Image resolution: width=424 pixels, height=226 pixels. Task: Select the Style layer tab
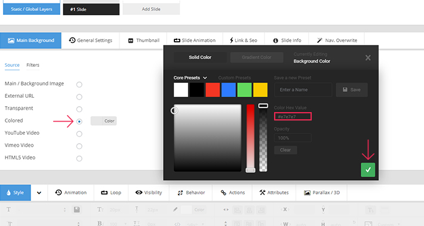pos(16,193)
